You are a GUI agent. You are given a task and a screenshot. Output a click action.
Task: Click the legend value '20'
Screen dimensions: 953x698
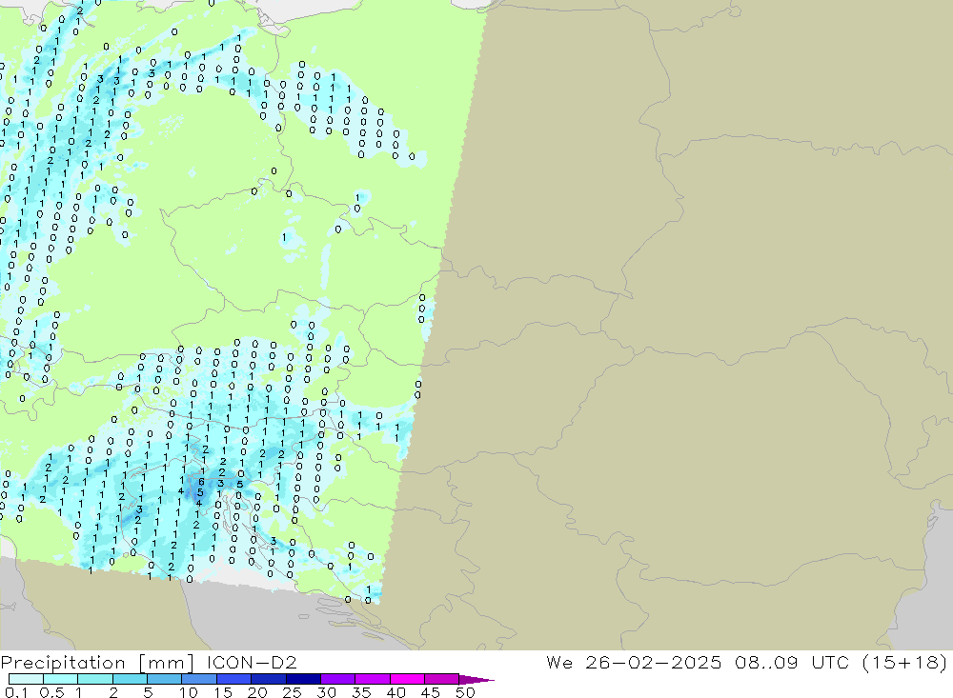257,692
